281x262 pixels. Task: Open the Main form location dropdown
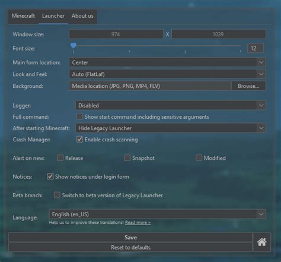pyautogui.click(x=167, y=62)
